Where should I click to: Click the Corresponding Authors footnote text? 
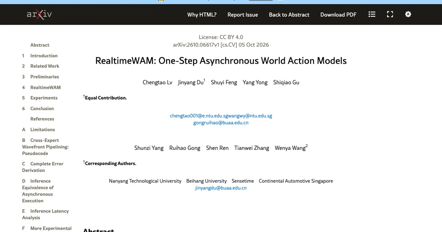pyautogui.click(x=110, y=164)
